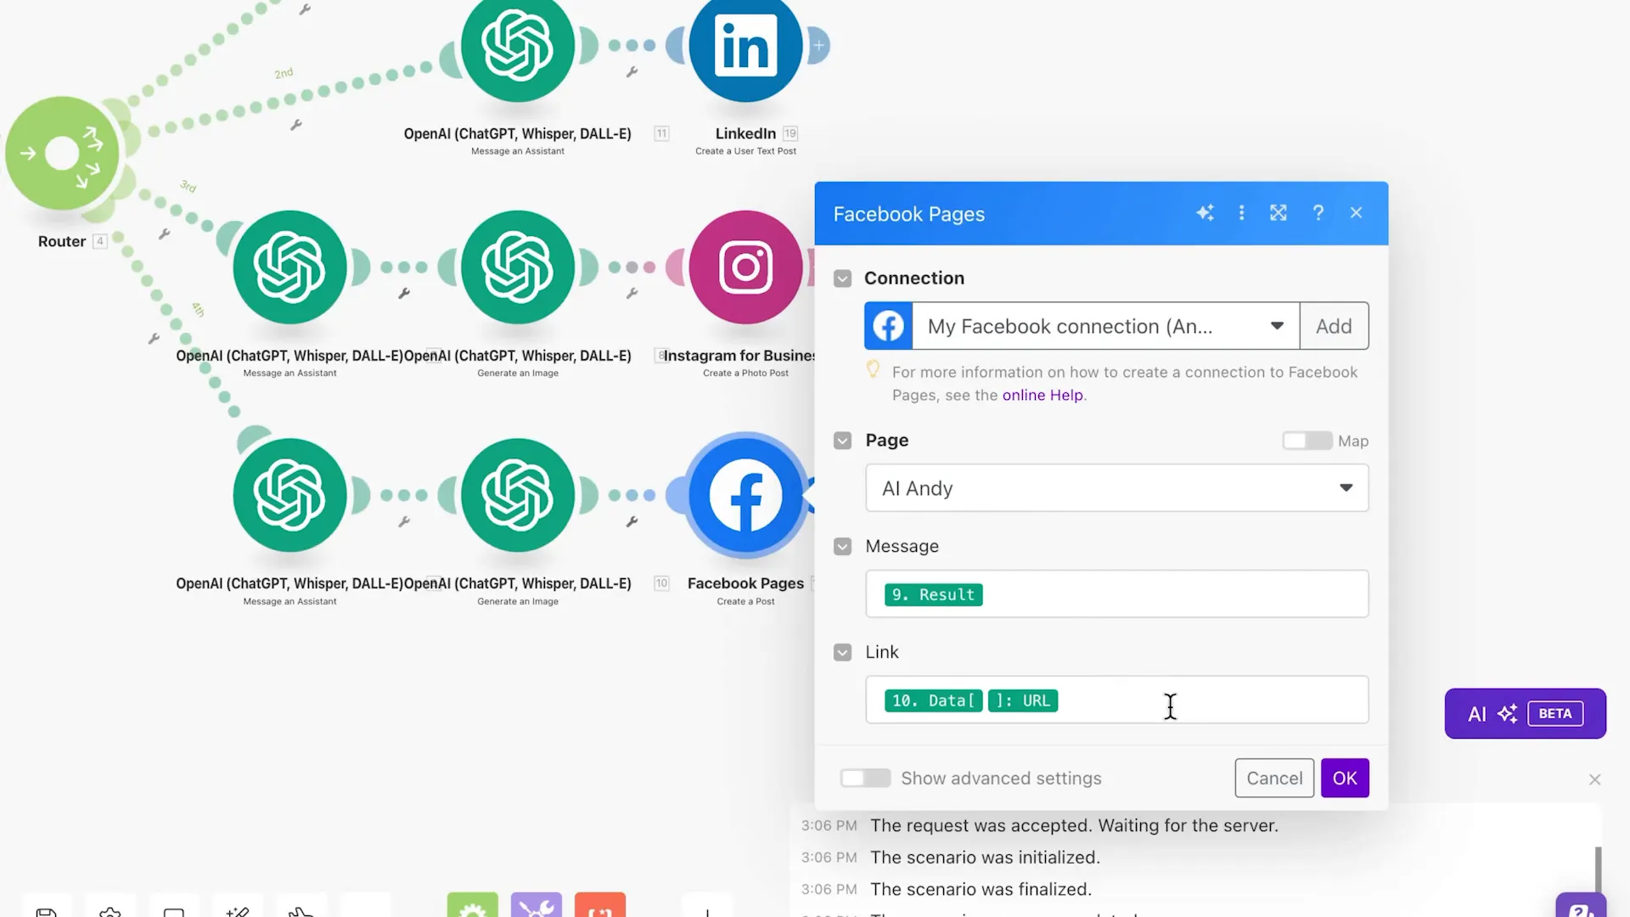Click Add to create new connection
1630x917 pixels.
tap(1334, 326)
